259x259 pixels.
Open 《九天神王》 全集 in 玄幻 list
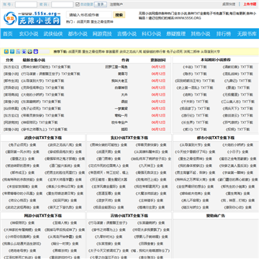(x=151, y=165)
